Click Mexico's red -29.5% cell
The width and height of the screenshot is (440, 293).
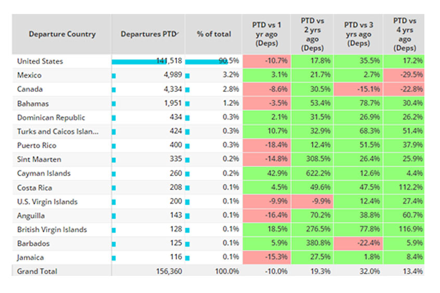pos(405,75)
